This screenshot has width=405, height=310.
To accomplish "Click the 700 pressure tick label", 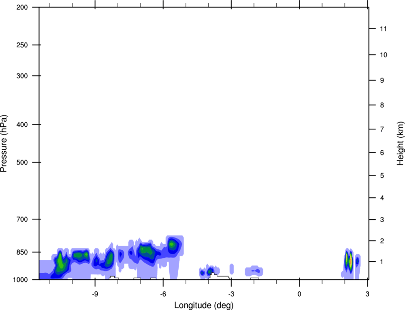I will 21,219.
